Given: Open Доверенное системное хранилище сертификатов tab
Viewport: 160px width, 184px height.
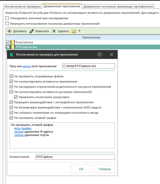Looking at the screenshot, I should 118,7.
